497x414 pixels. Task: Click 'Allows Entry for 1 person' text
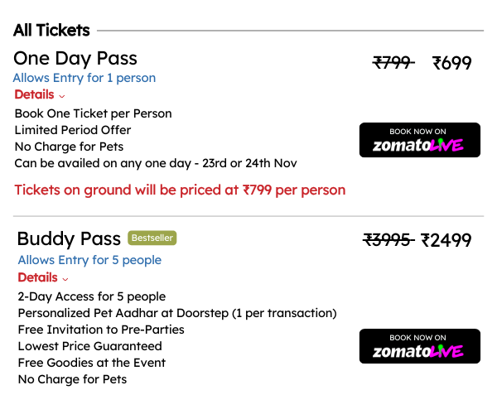click(84, 78)
